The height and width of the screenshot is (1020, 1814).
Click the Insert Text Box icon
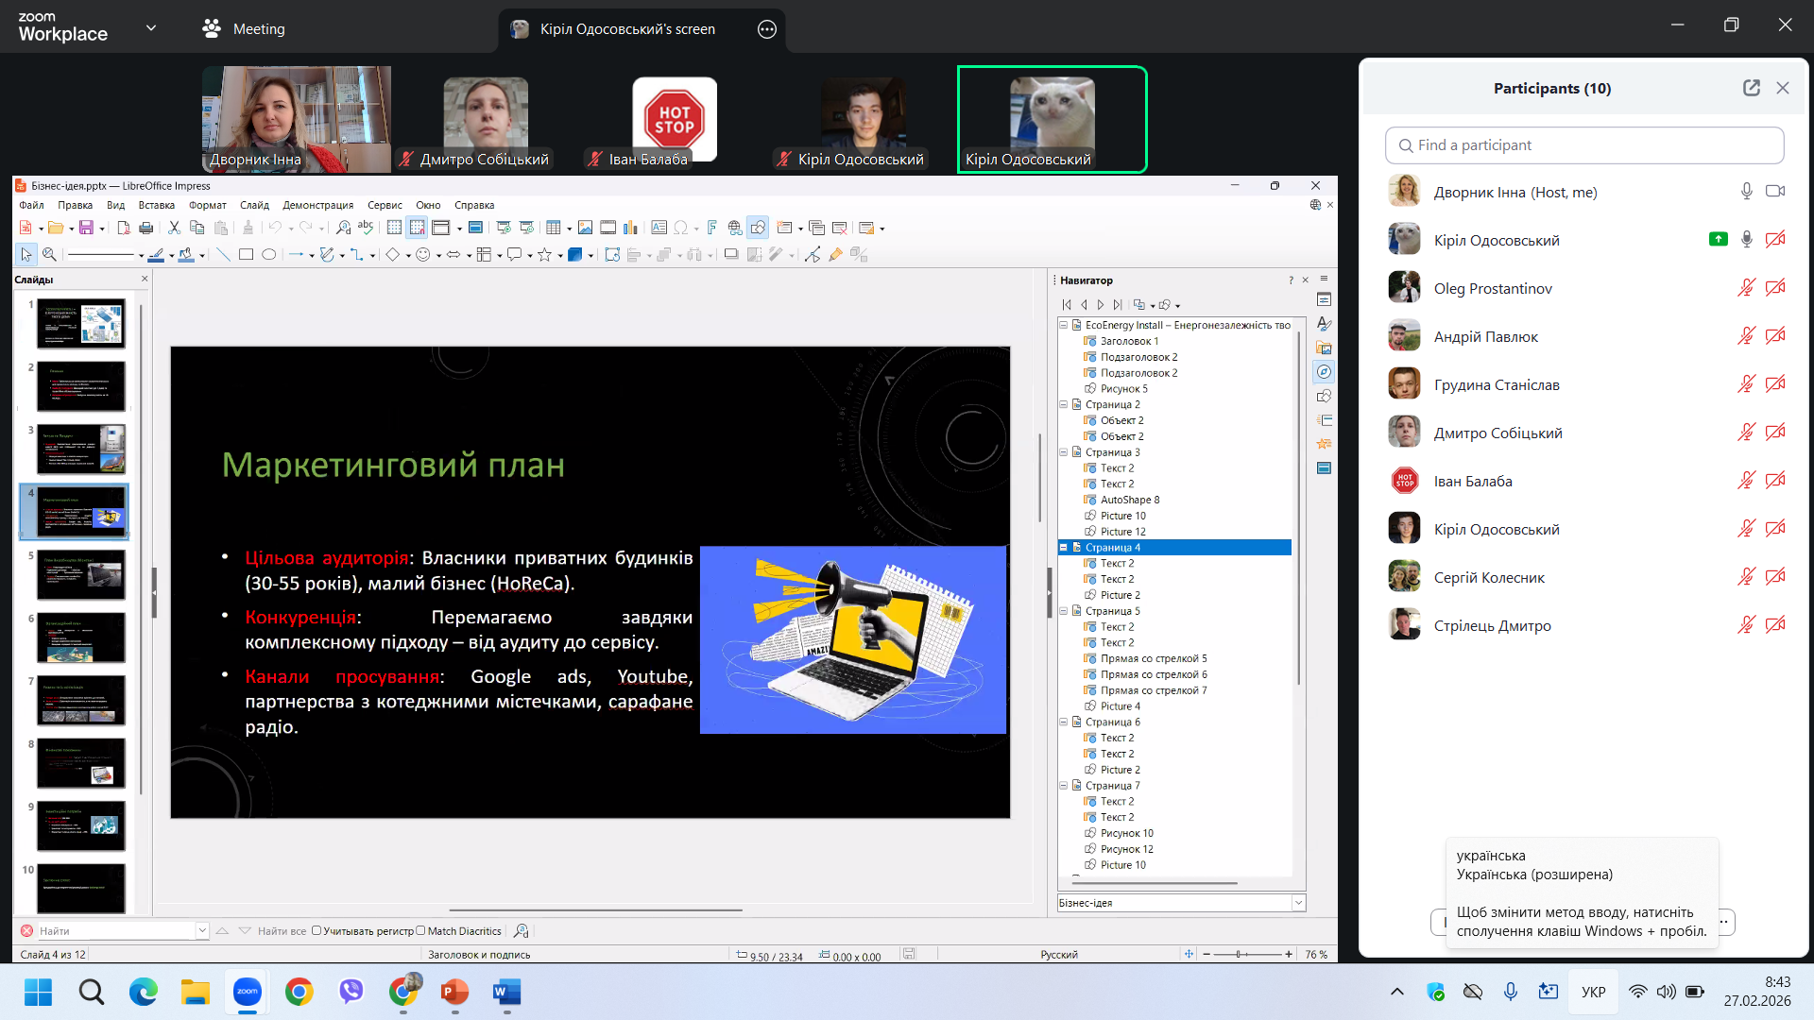pos(659,228)
